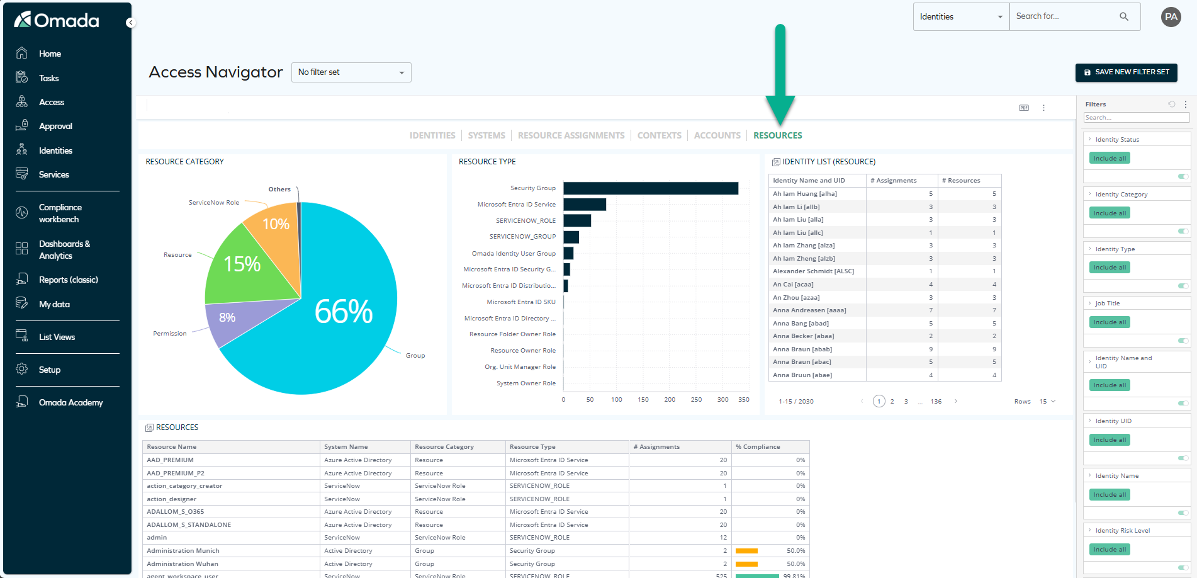Viewport: 1197px width, 578px height.
Task: Switch to the ACCOUNTS tab
Action: pos(717,135)
